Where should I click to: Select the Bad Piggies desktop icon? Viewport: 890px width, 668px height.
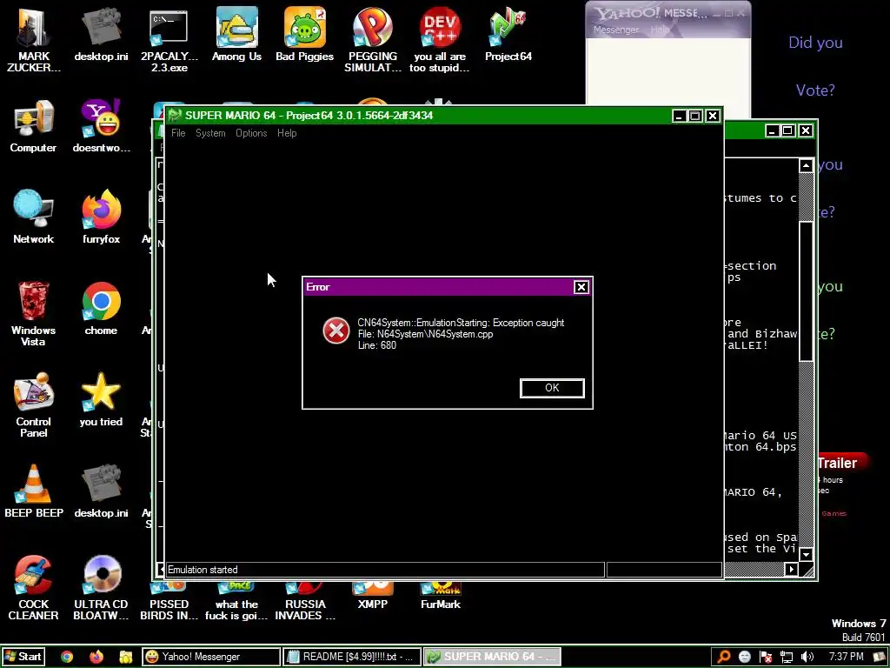coord(304,34)
